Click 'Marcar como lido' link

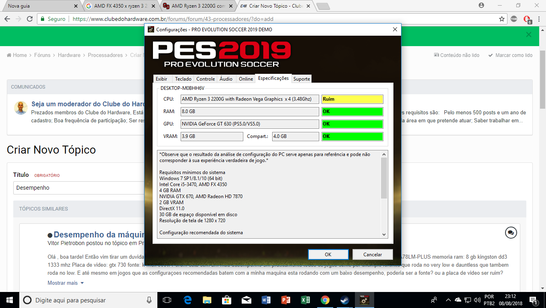[x=510, y=55]
